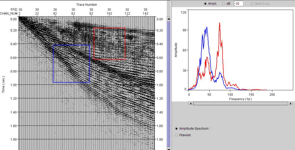Image resolution: width=295 pixels, height=150 pixels.
Task: Click the Trace Number axis title
Action: click(86, 5)
